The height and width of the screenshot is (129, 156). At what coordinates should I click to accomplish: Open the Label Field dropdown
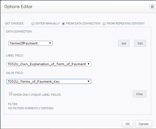49,64
